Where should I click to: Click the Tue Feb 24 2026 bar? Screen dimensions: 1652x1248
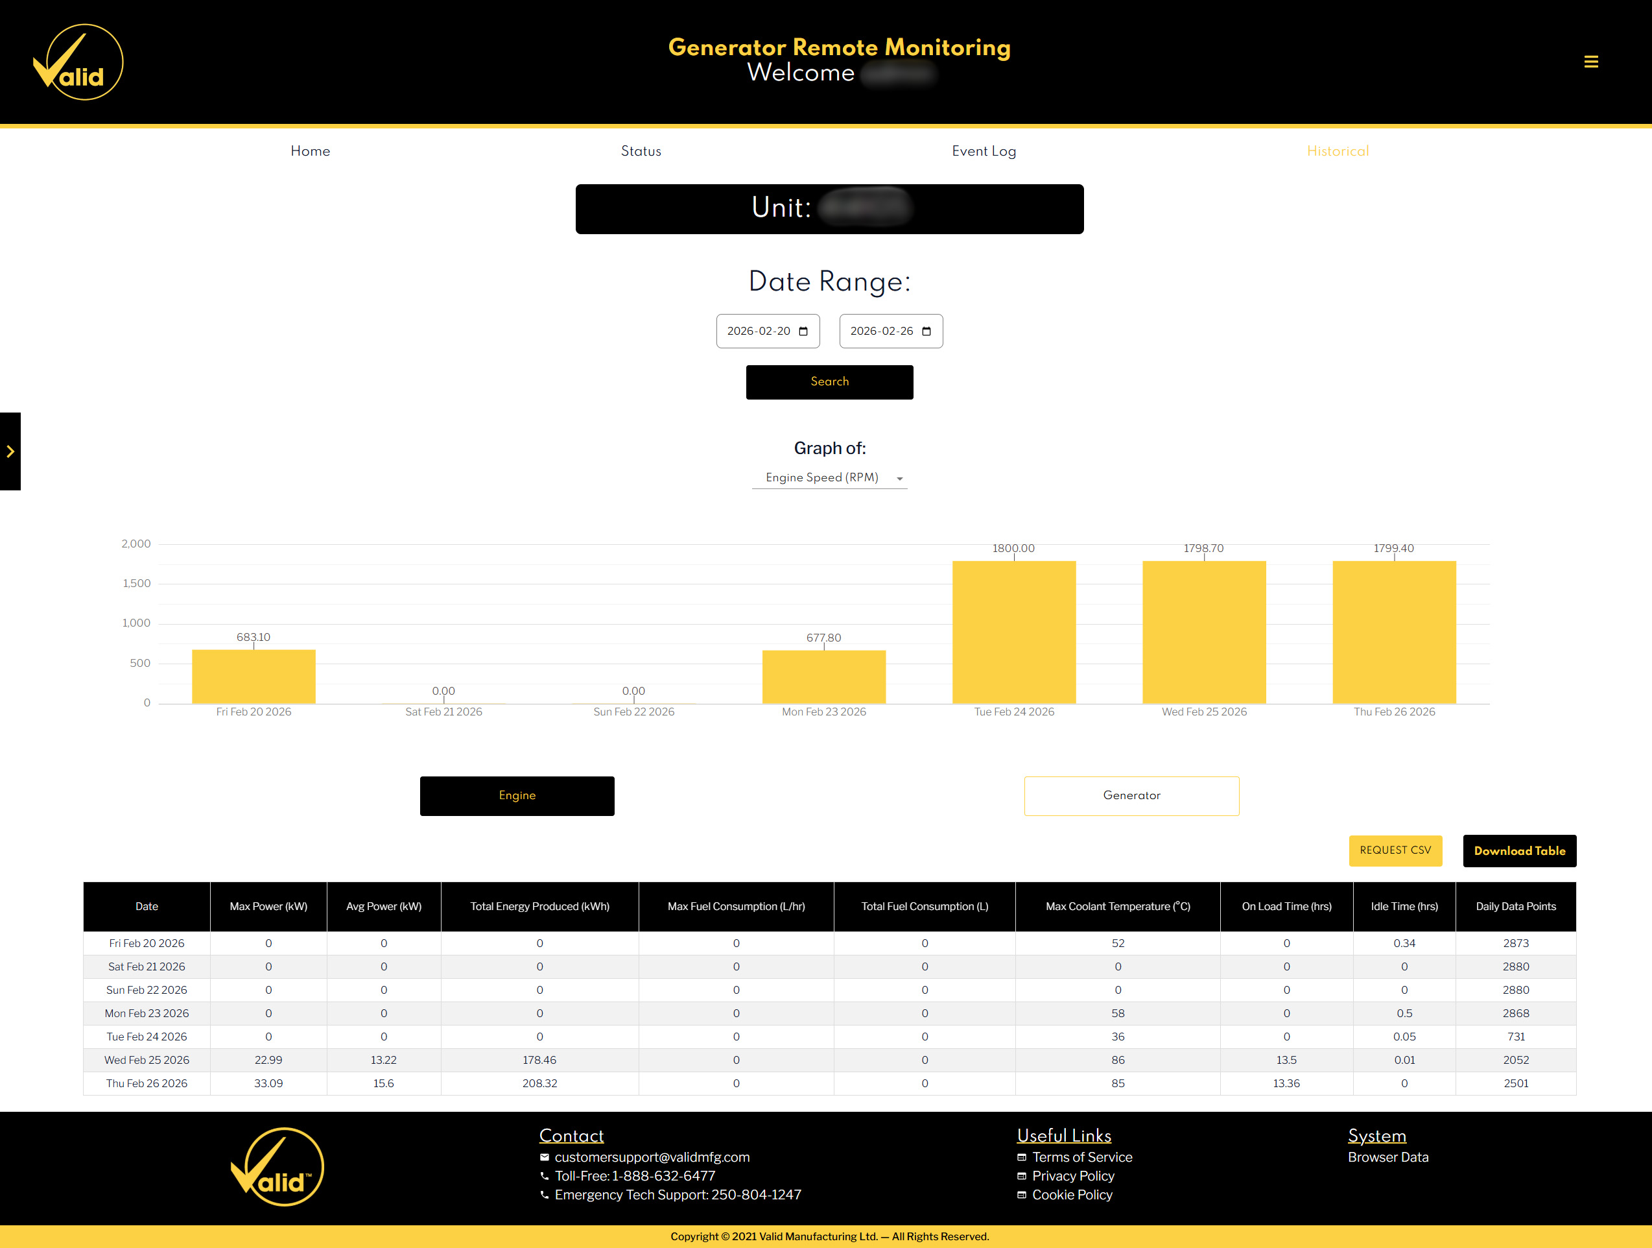coord(1013,632)
